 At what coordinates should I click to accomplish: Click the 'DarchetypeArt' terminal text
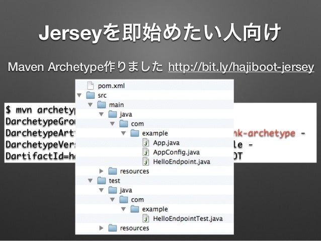coord(40,133)
